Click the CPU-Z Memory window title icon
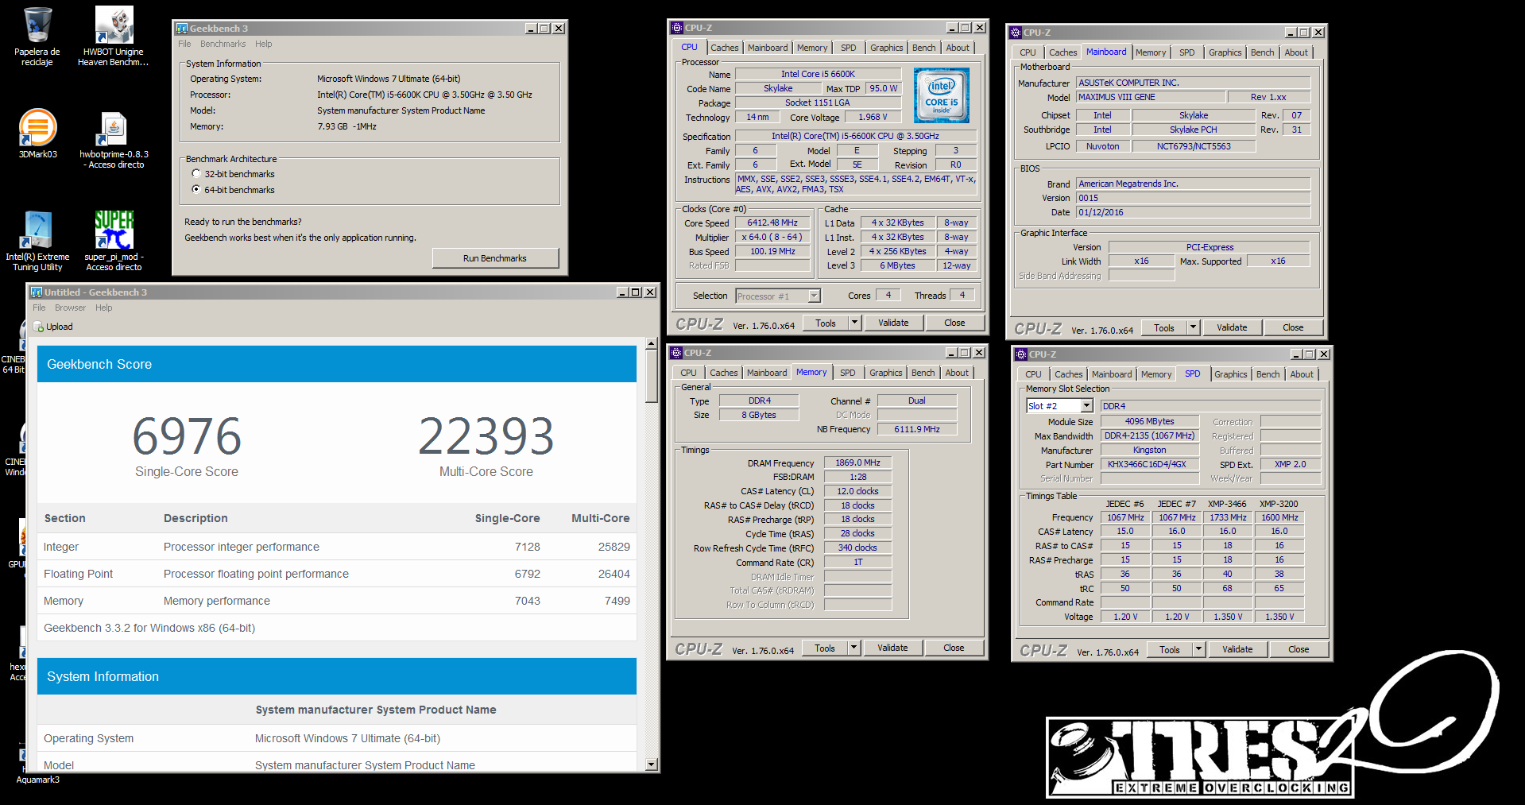Image resolution: width=1525 pixels, height=805 pixels. [x=676, y=353]
